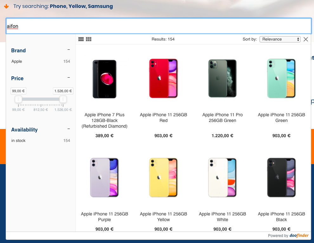Viewport: 314px width, 243px height.
Task: Close the search results panel
Action: [x=305, y=39]
